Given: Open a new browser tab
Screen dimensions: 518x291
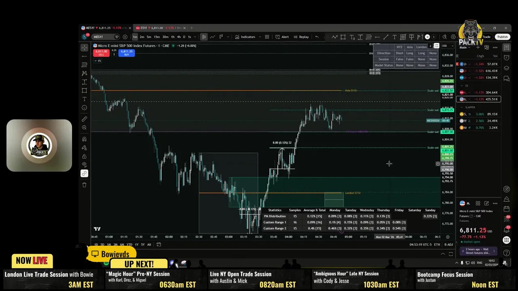Looking at the screenshot, I should click(x=192, y=28).
